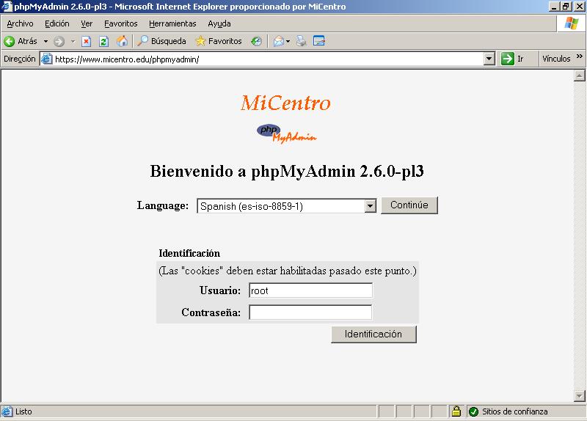Click the 'Listo' status bar text
The width and height of the screenshot is (587, 421).
pyautogui.click(x=23, y=411)
